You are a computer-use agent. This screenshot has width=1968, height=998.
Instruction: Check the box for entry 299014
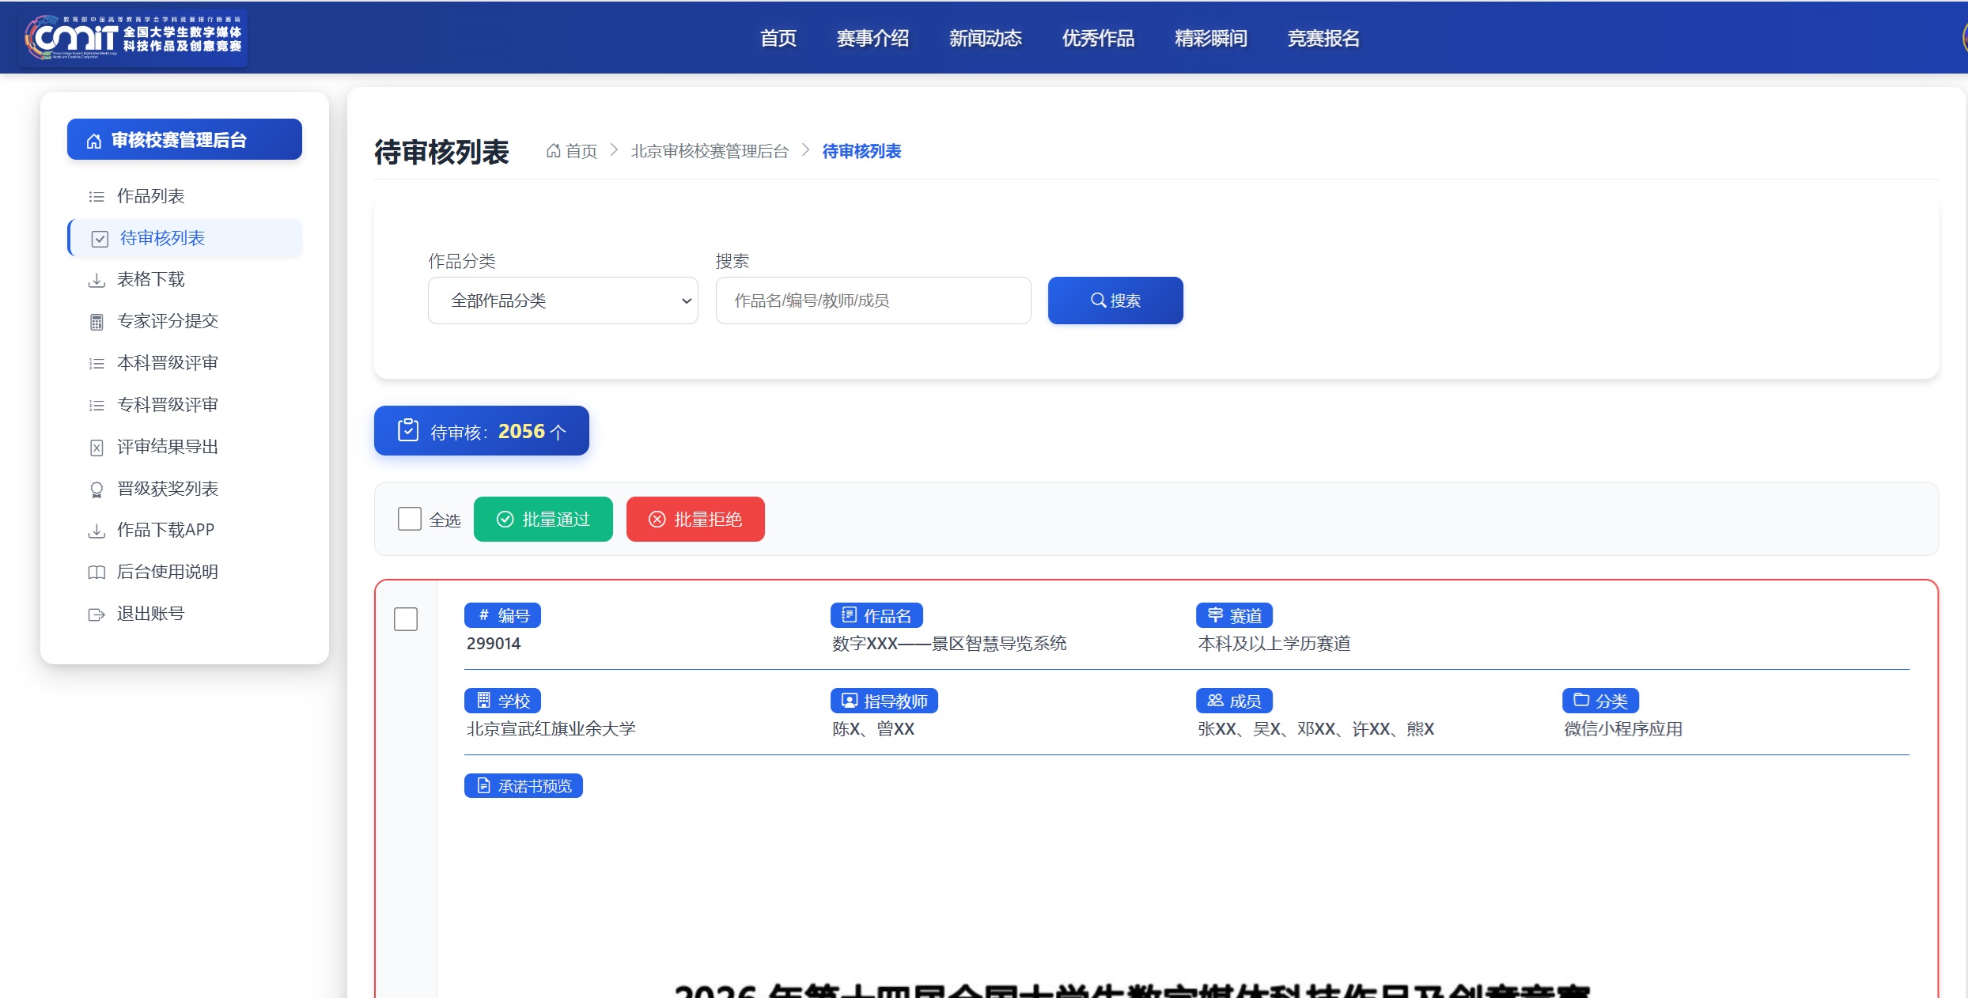pyautogui.click(x=406, y=619)
